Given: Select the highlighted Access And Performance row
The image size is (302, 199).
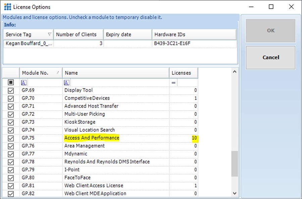Looking at the screenshot, I should [92, 138].
